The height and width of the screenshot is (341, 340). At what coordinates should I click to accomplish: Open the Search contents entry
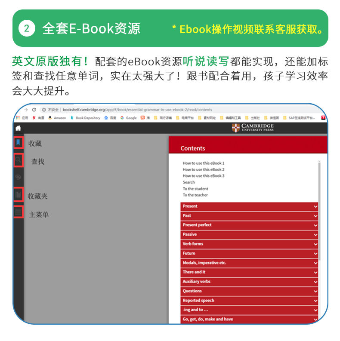(x=189, y=182)
